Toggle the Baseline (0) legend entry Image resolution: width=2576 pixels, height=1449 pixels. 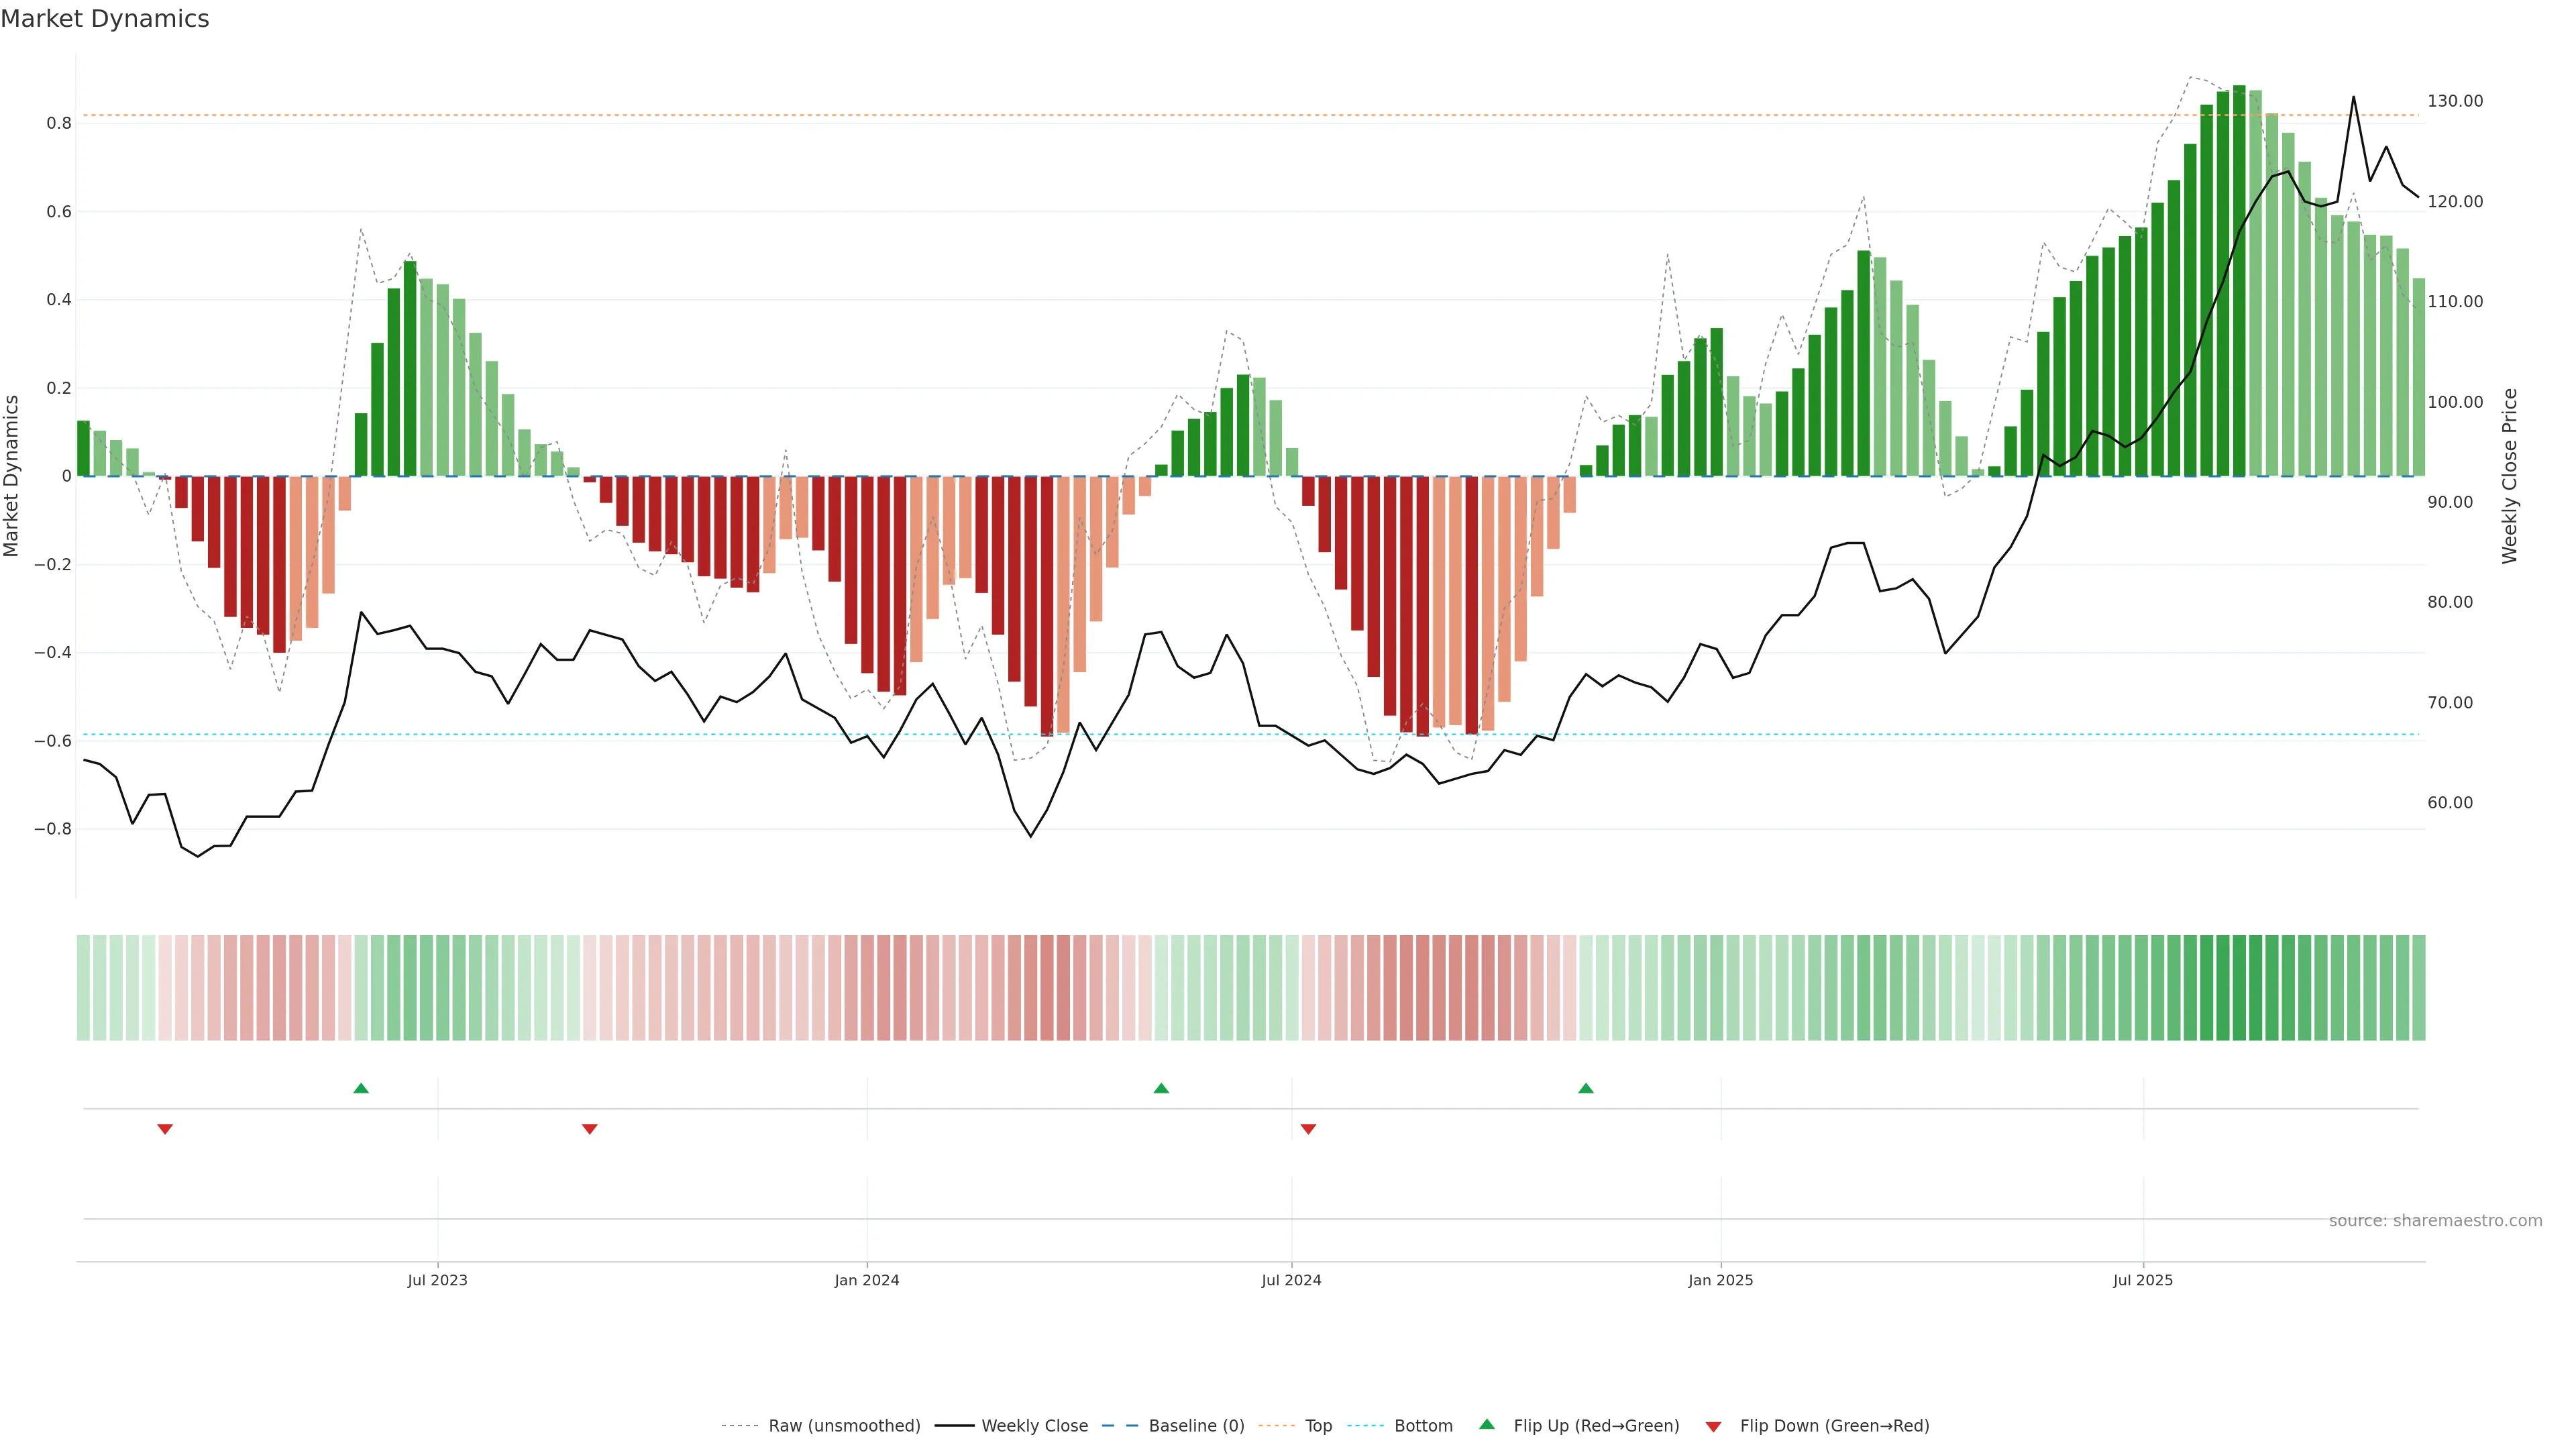coord(1196,1425)
